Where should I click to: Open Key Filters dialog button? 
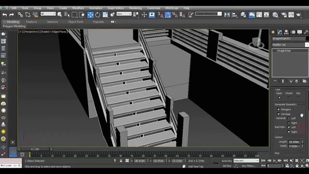pos(249,166)
